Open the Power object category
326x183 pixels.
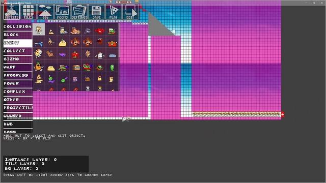18,83
